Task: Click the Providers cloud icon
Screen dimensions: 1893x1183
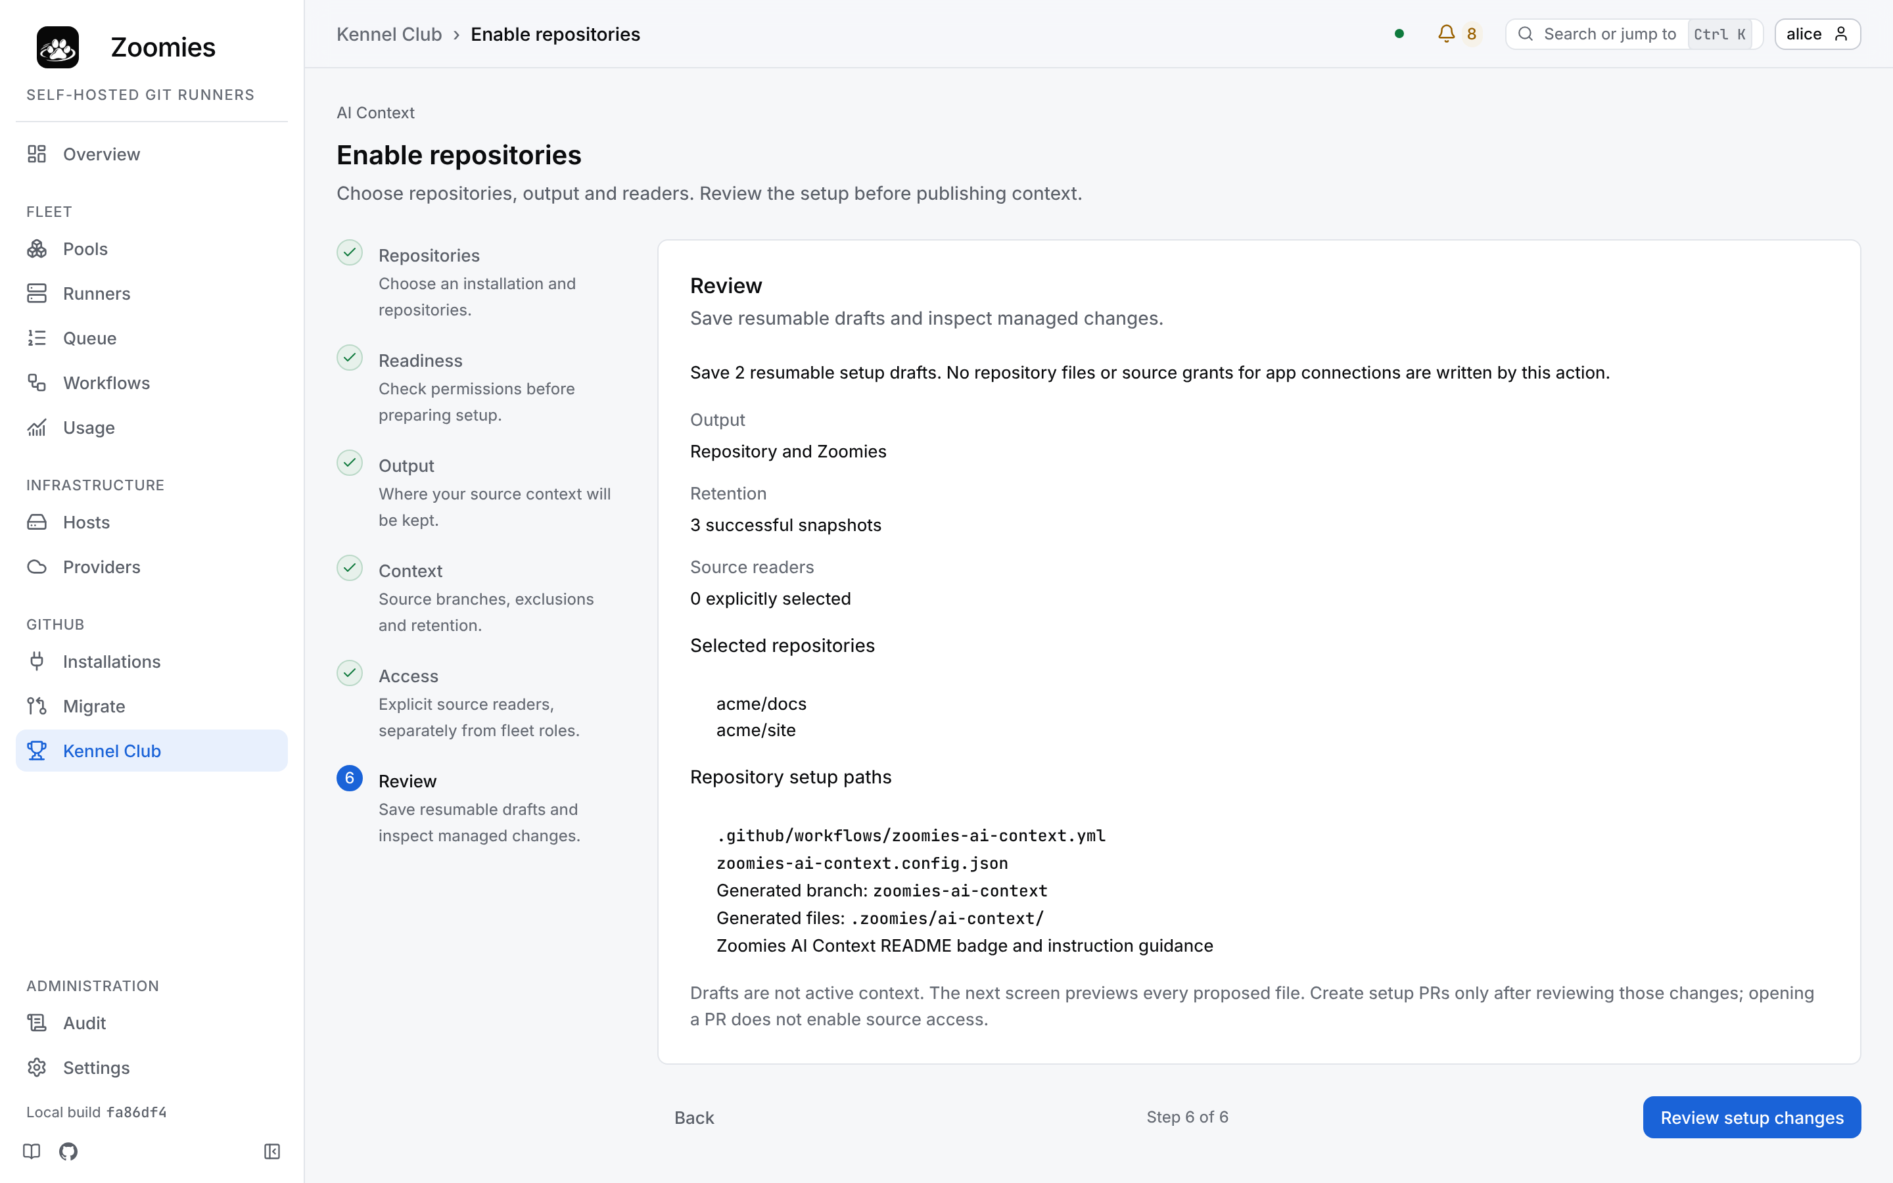Action: (37, 567)
